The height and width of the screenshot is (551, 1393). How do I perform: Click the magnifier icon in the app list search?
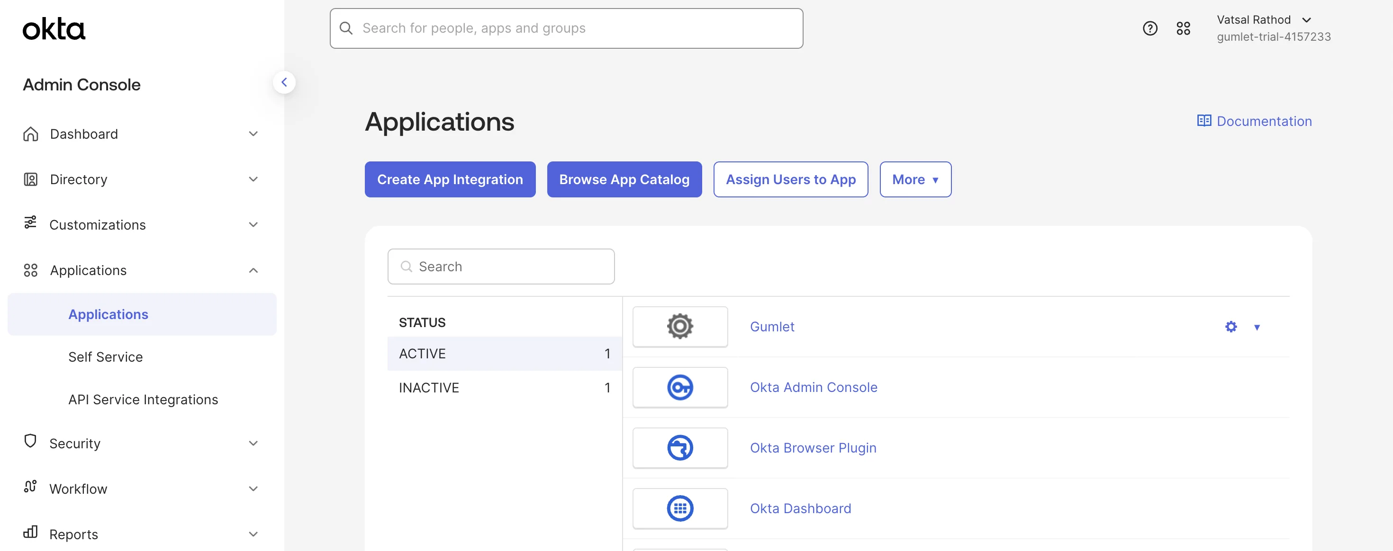coord(406,267)
